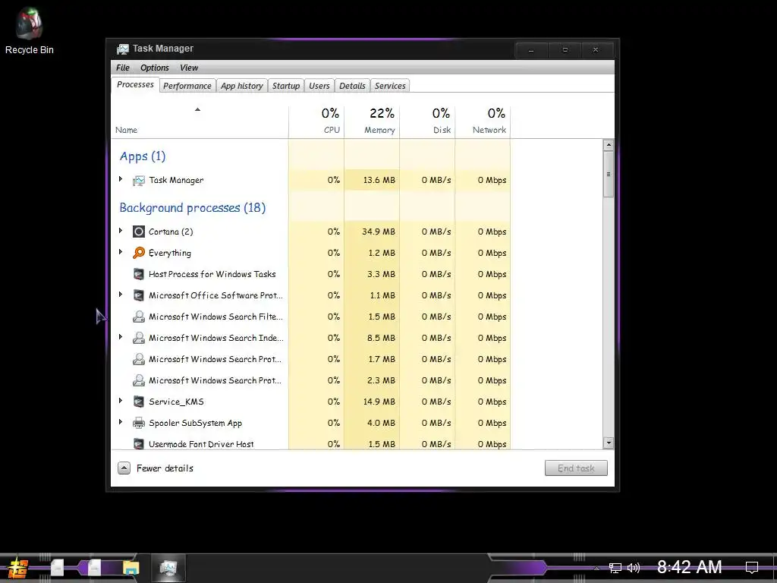Screen dimensions: 777x583
Task: Click the Microsoft Office Software Protection icon
Action: pos(139,295)
